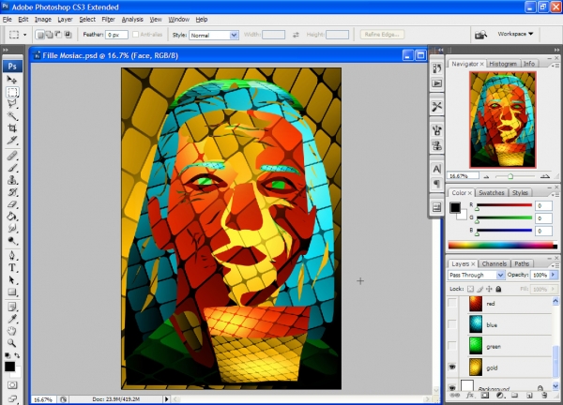Select the Eyedropper tool

click(x=12, y=319)
